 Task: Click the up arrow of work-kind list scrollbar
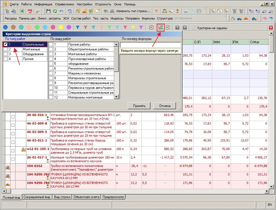click(x=116, y=44)
